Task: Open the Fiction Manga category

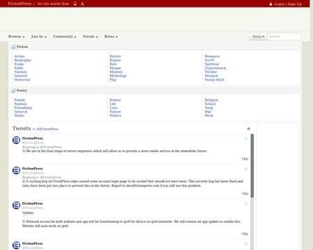Action: pos(115,68)
